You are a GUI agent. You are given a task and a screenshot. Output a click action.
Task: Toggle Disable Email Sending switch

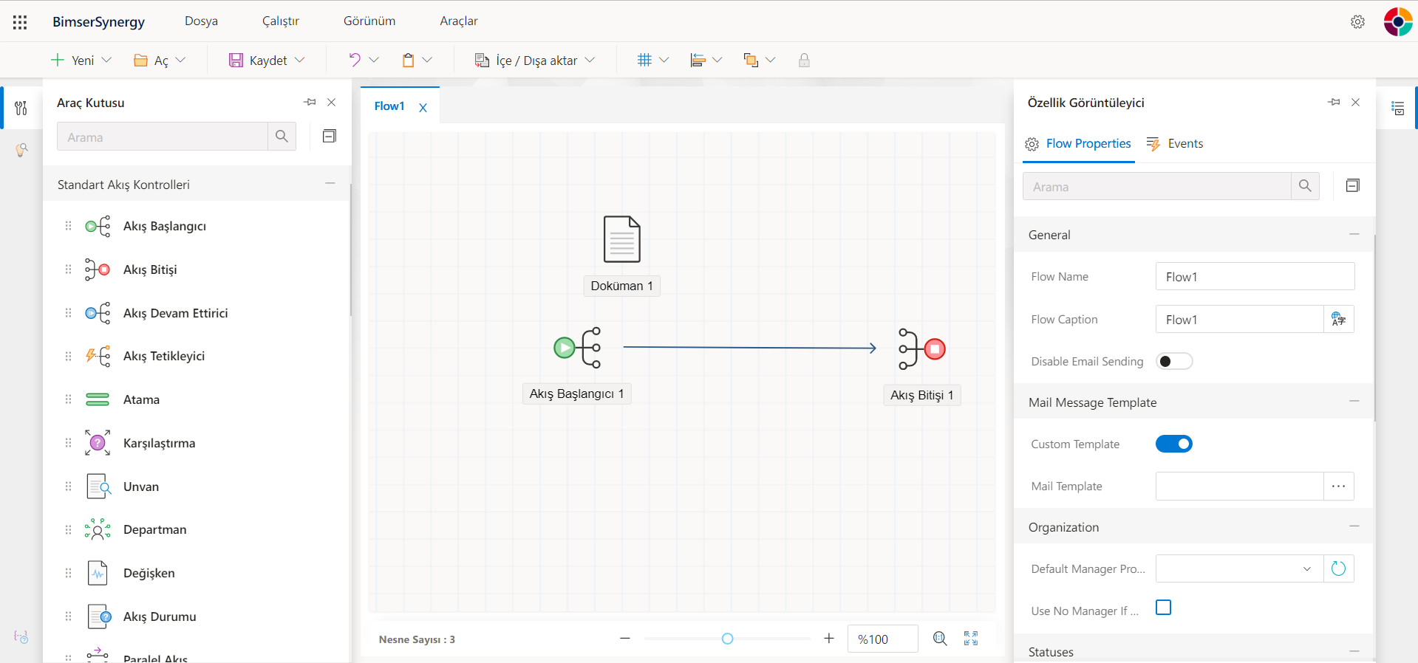click(x=1173, y=361)
